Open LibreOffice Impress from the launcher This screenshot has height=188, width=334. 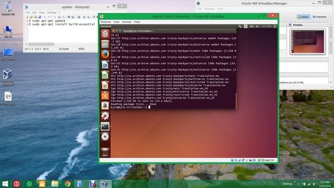[x=105, y=85]
